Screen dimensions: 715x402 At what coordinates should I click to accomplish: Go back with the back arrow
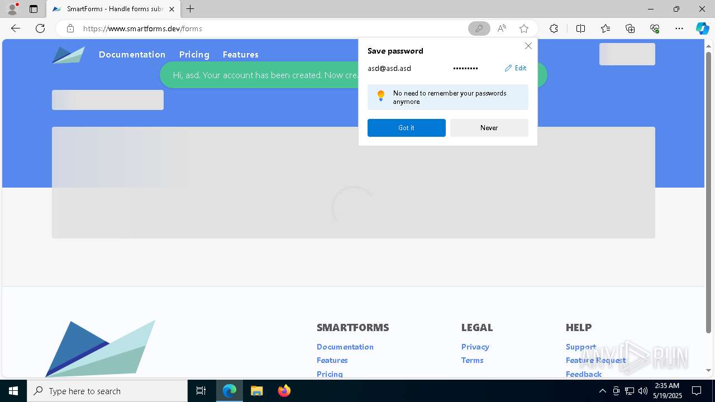pyautogui.click(x=16, y=28)
